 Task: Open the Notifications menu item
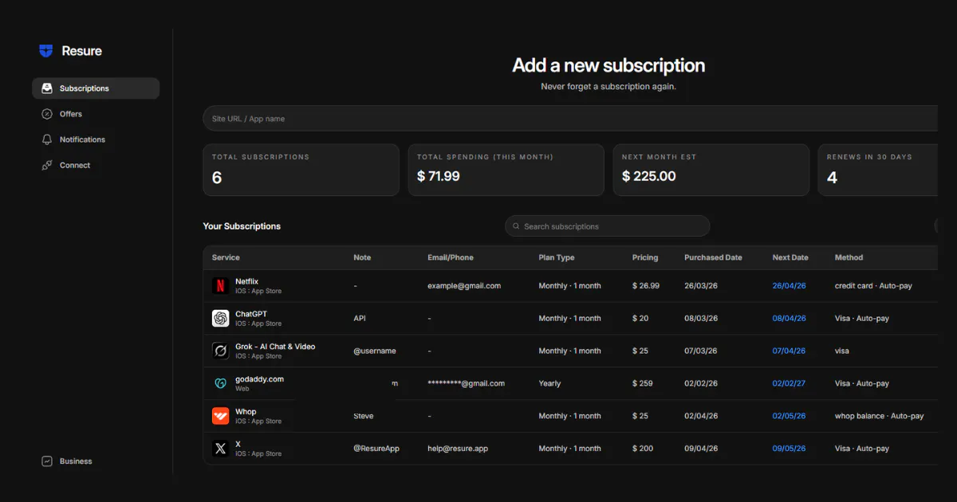pyautogui.click(x=96, y=139)
